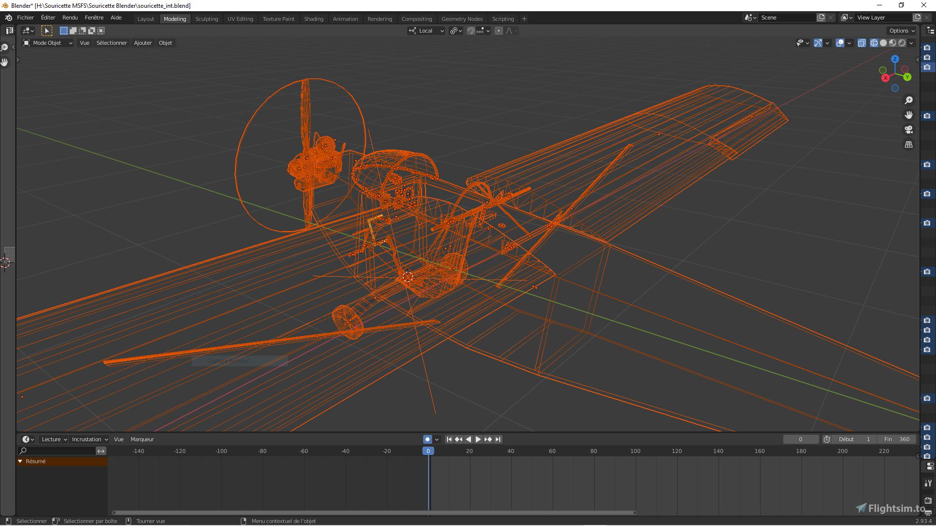This screenshot has height=526, width=936.
Task: Toggle X-ray display
Action: pyautogui.click(x=862, y=43)
